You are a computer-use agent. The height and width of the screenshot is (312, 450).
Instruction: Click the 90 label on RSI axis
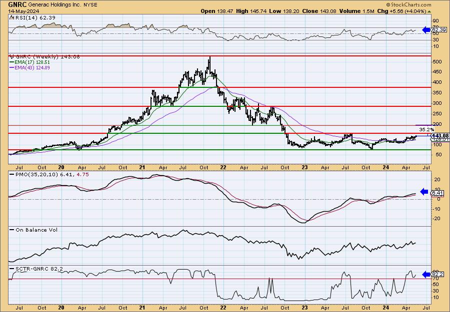click(x=436, y=21)
